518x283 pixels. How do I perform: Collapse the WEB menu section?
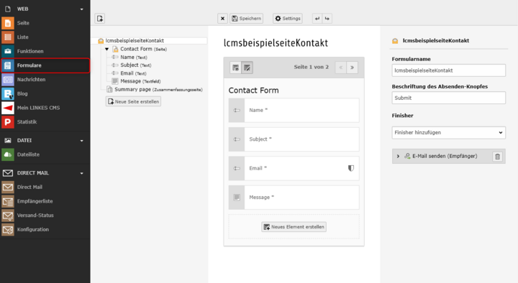(x=81, y=9)
